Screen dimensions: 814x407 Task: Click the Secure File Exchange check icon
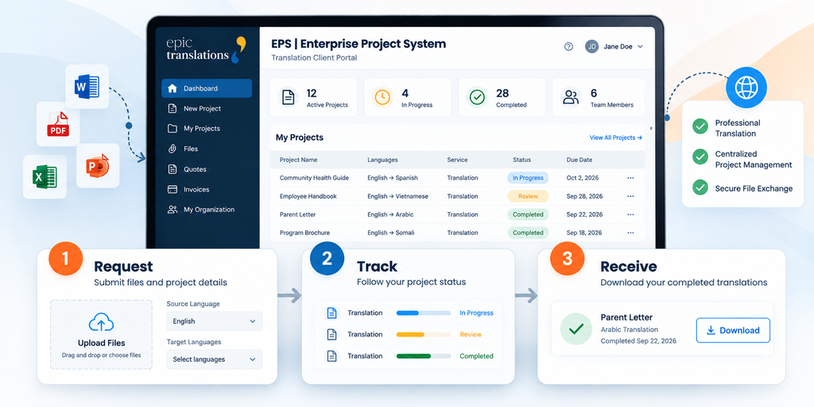pyautogui.click(x=700, y=187)
